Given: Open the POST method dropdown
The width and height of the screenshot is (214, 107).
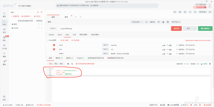Looking at the screenshot, I should click(x=53, y=29).
